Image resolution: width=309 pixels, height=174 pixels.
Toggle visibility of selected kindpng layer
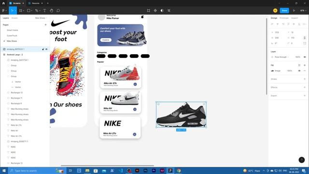46,49
